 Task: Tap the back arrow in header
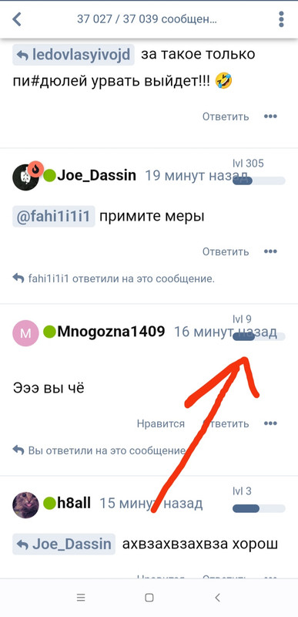16,19
